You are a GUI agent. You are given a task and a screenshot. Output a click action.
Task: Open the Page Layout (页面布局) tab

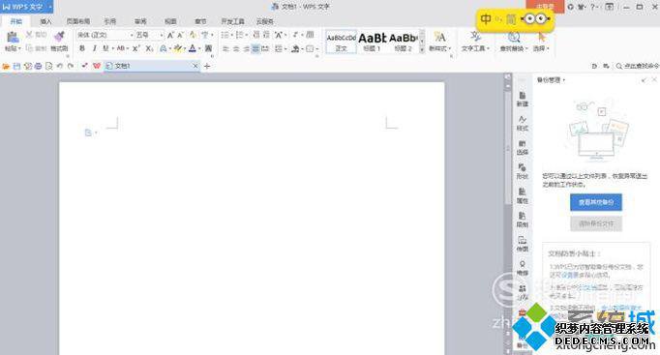(77, 21)
